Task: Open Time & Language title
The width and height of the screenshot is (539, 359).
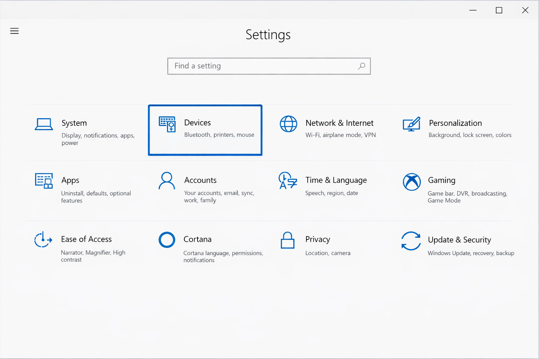Action: click(x=336, y=180)
